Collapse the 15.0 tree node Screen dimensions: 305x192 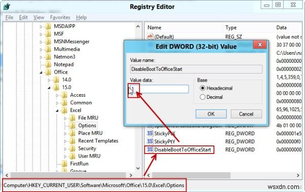coord(49,88)
